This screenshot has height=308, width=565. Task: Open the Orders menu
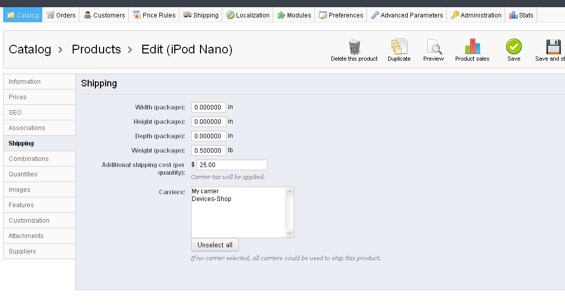coord(61,15)
